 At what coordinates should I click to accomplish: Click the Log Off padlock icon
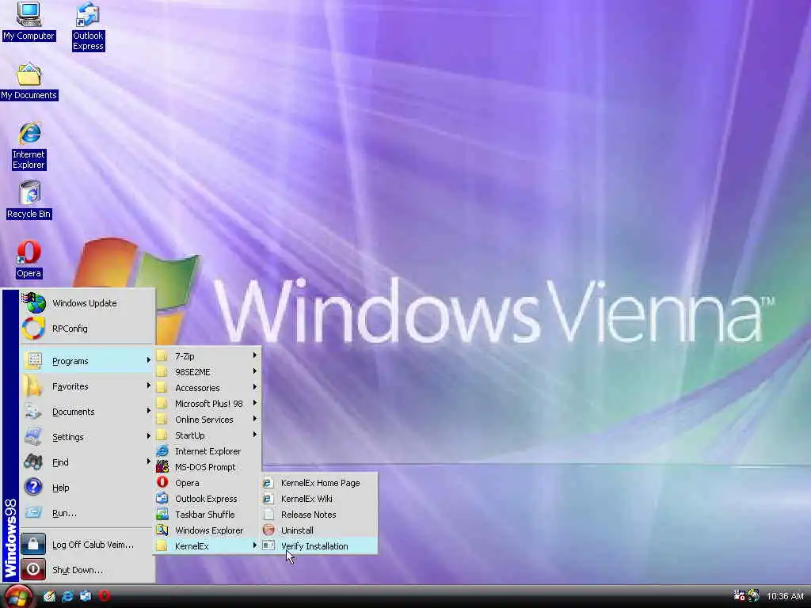click(x=33, y=545)
